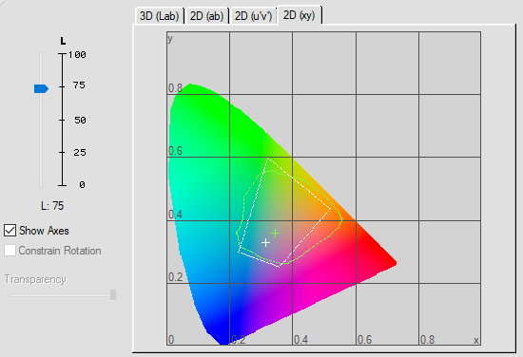Image resolution: width=523 pixels, height=357 pixels.
Task: Enable the Constrain Rotation checkbox
Action: point(10,251)
